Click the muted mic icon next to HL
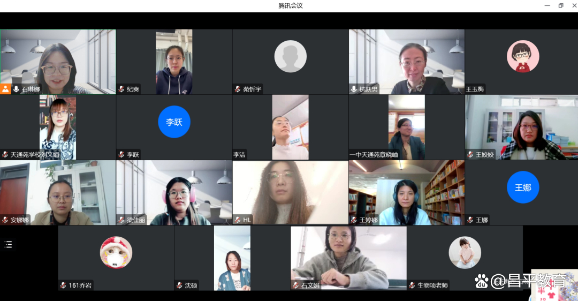The width and height of the screenshot is (578, 301). click(x=238, y=220)
